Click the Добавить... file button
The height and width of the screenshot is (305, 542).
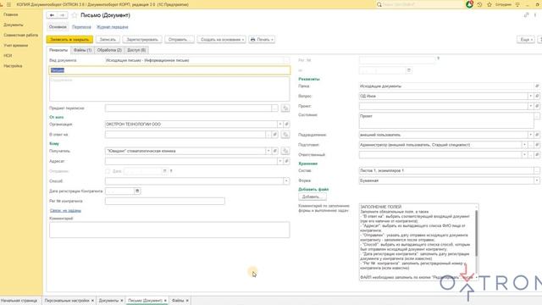point(312,197)
